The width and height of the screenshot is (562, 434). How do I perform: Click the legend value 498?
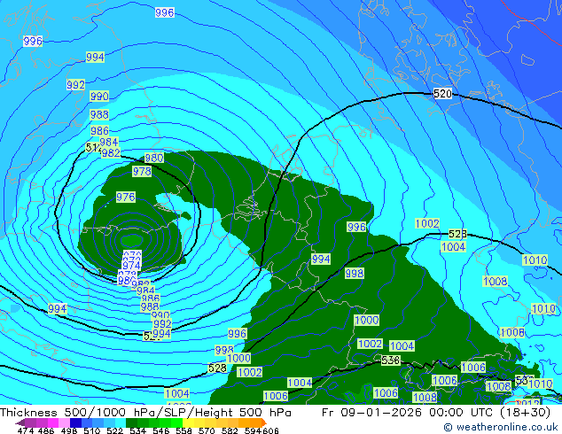point(69,430)
